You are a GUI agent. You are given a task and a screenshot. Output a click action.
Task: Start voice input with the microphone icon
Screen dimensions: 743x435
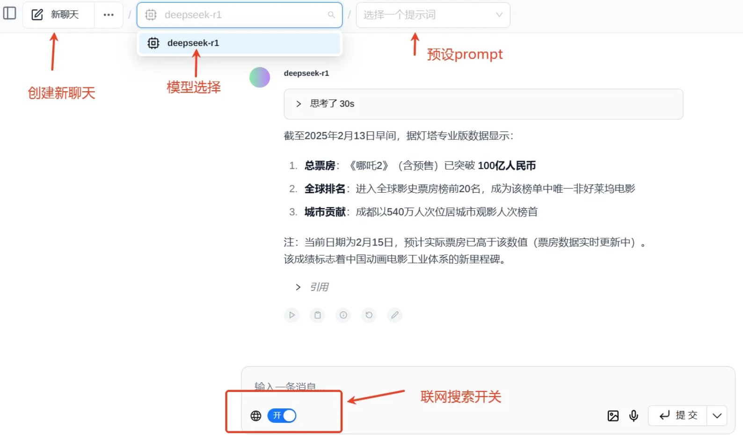click(x=634, y=416)
